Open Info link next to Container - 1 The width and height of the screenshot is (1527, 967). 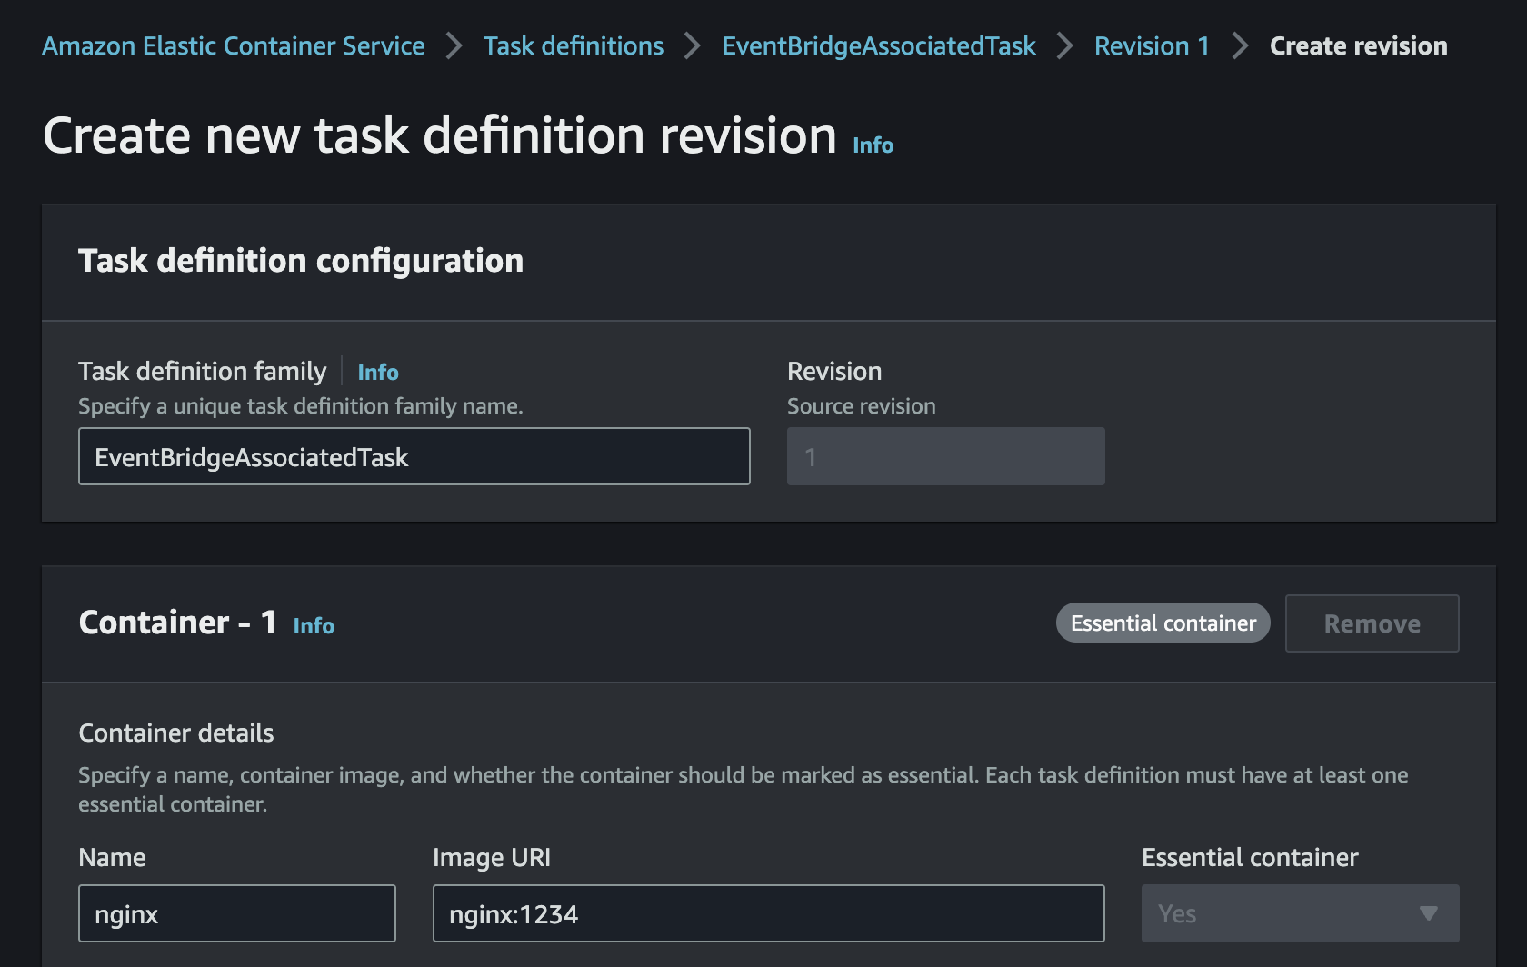point(314,625)
